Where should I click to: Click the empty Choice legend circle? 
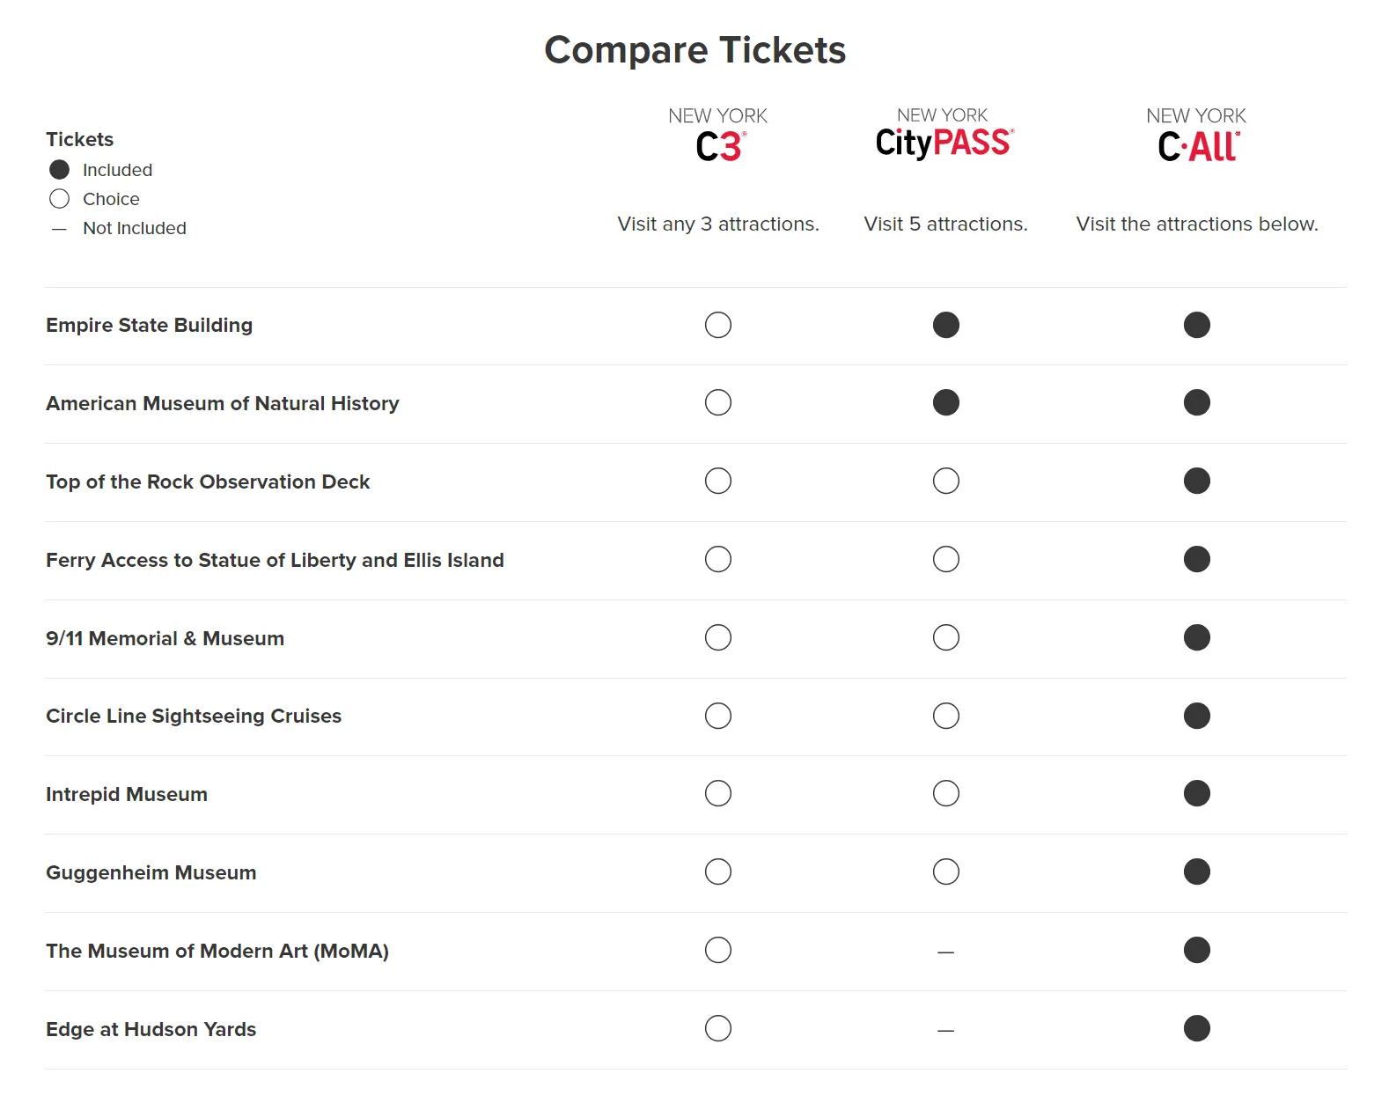(x=60, y=199)
